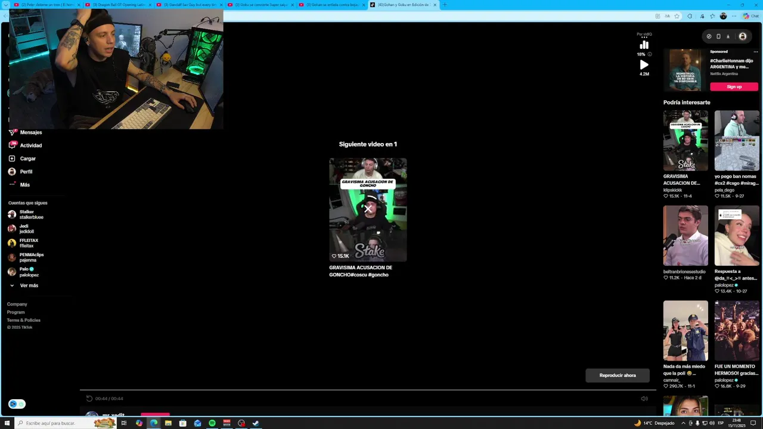This screenshot has height=429, width=763.
Task: Open klipskickk GRAVISIMA ACUSACION suggested video
Action: click(x=686, y=141)
